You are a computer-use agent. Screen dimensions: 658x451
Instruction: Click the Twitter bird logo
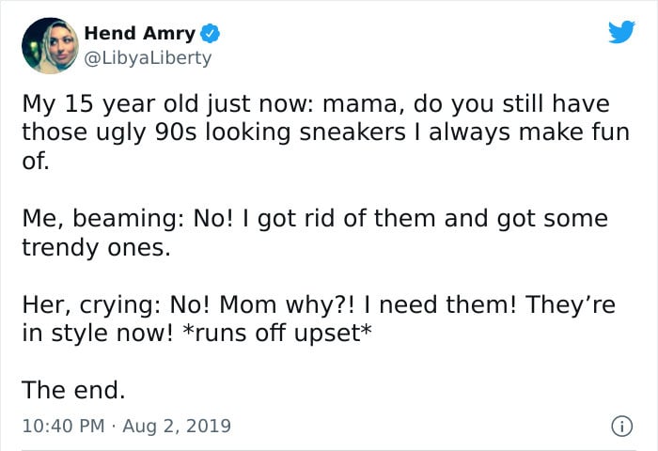coord(621,33)
